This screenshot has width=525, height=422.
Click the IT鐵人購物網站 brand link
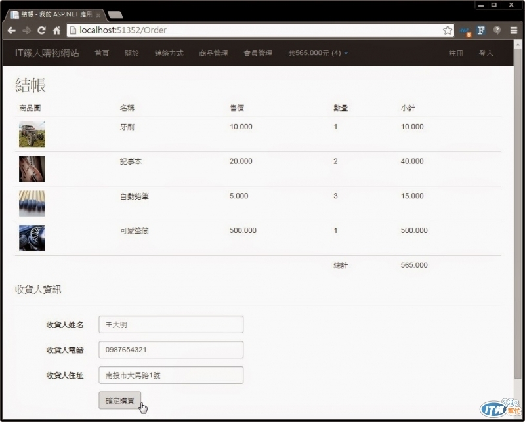[47, 53]
